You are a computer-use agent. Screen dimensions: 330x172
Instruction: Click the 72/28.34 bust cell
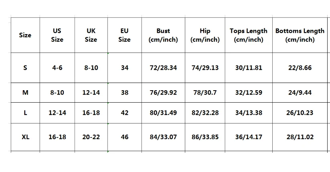[x=163, y=68]
